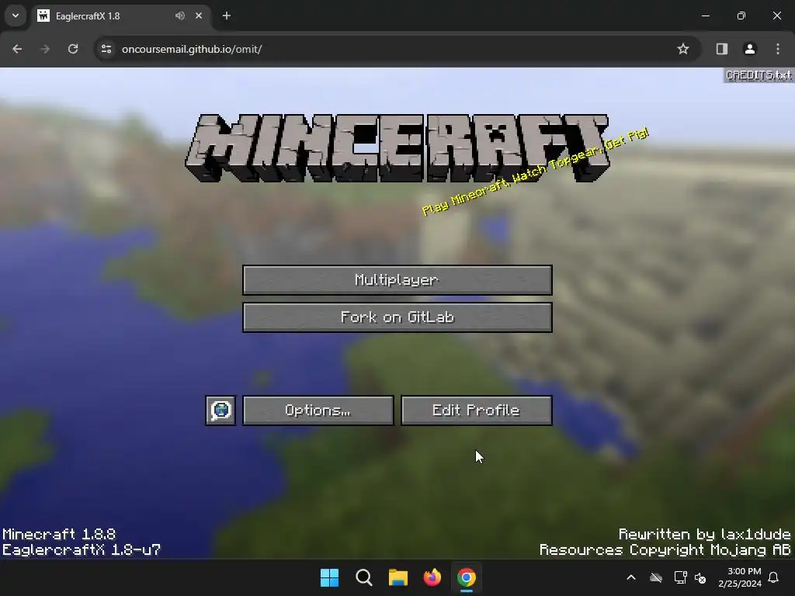Show hidden system tray icons
The image size is (795, 596).
point(631,577)
